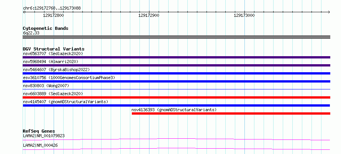The width and height of the screenshot is (341, 154).
Task: Click the 129172900 ruler position label
Action: (149, 15)
